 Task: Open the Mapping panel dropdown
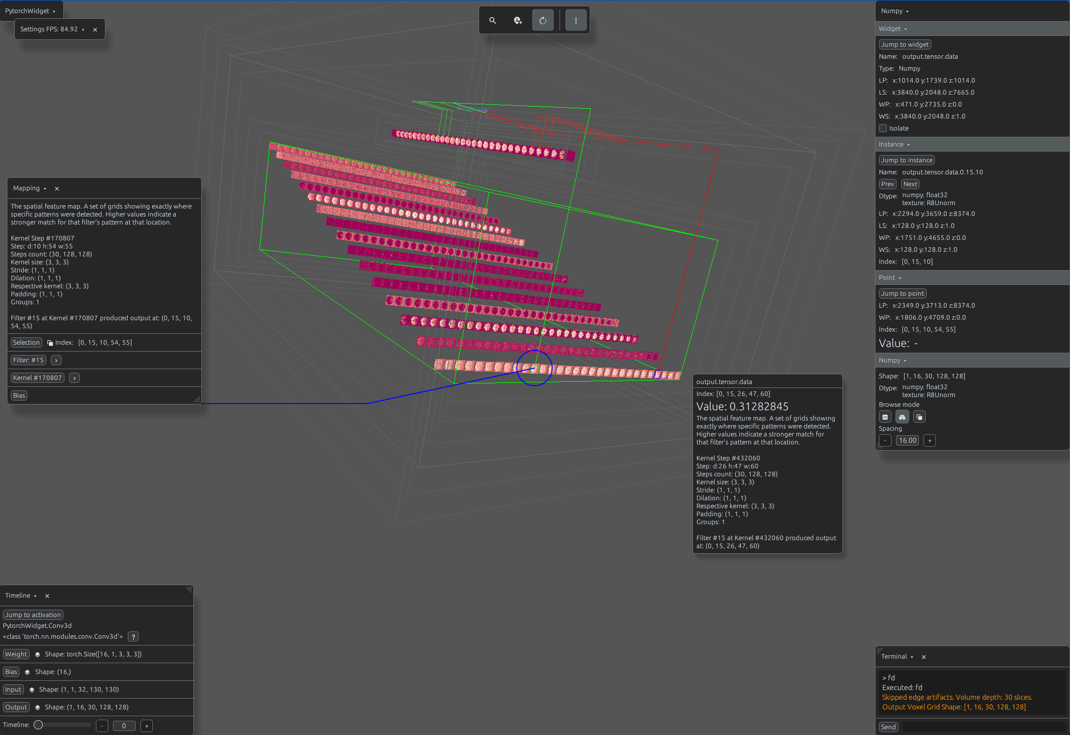pos(30,189)
